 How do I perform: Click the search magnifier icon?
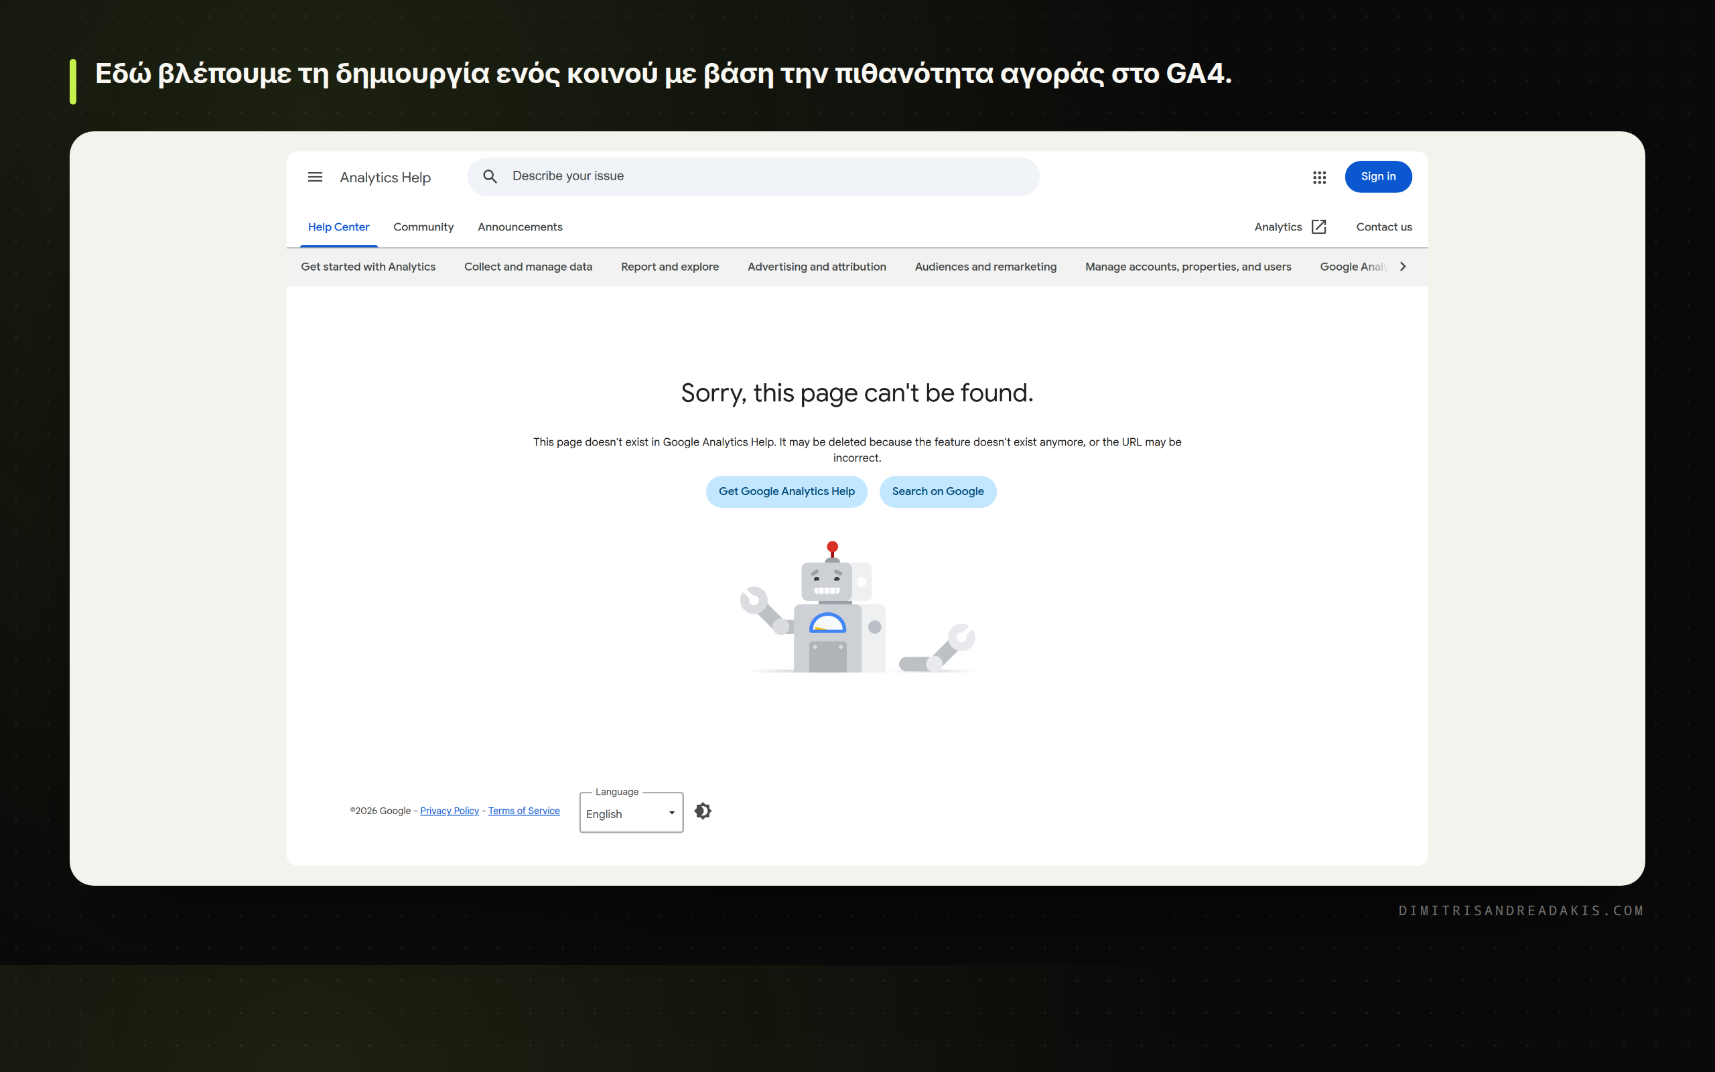[x=490, y=176]
